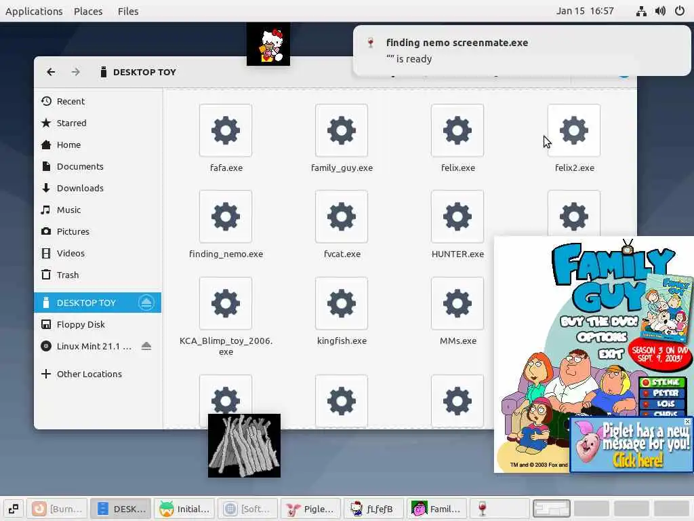Image resolution: width=694 pixels, height=521 pixels.
Task: Select the KCA_Blimp_toy_2006.exe file icon
Action: coord(226,303)
